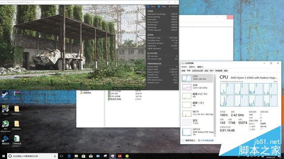The image size is (284, 159).
Task: Select the CPU VDD power row
Action: pyautogui.click(x=125, y=94)
